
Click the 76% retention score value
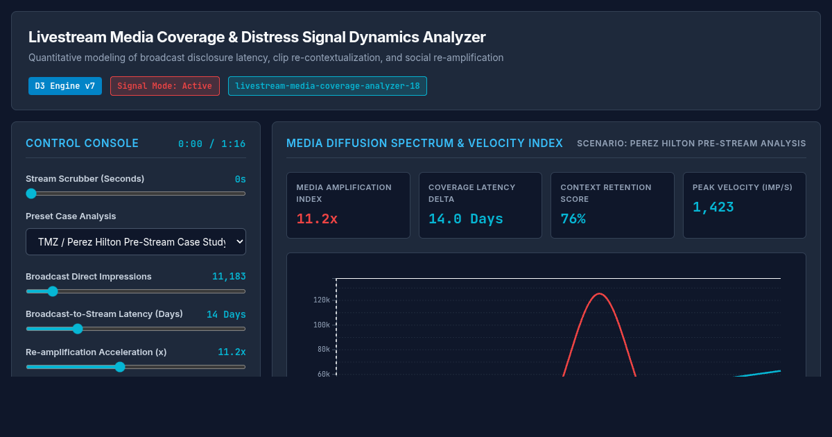[573, 219]
